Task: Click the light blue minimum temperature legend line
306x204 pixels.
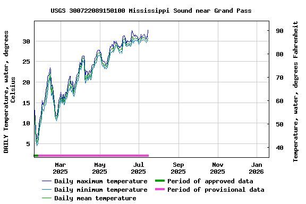Action: pos(47,190)
